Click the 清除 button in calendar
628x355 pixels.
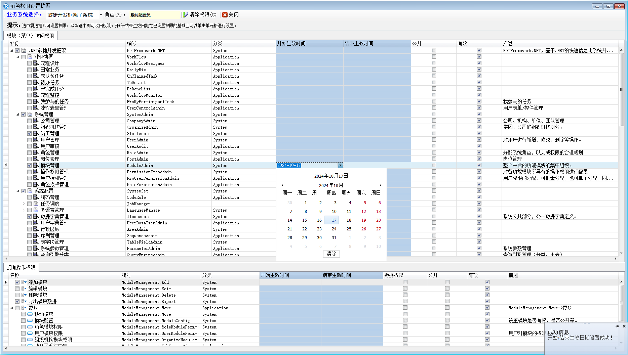click(331, 254)
